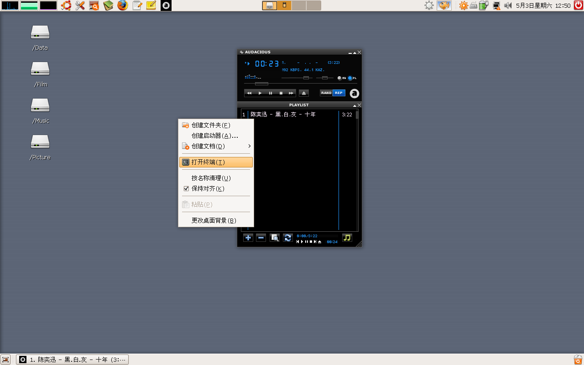This screenshot has width=584, height=365.
Task: Launch Firefox from the top panel
Action: point(123,5)
